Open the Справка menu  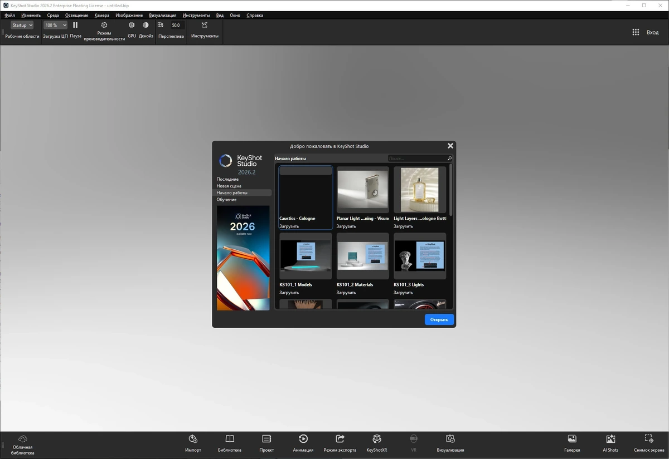255,15
